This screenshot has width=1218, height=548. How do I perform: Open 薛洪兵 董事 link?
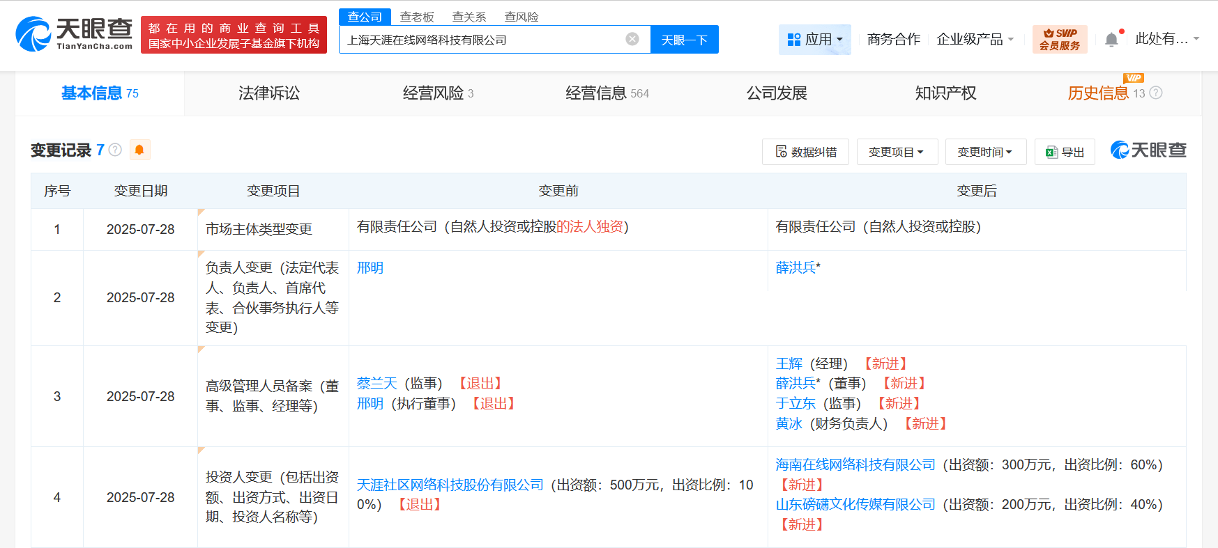(x=795, y=384)
